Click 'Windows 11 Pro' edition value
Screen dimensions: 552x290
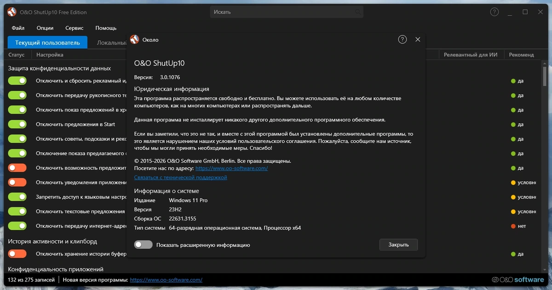click(188, 201)
